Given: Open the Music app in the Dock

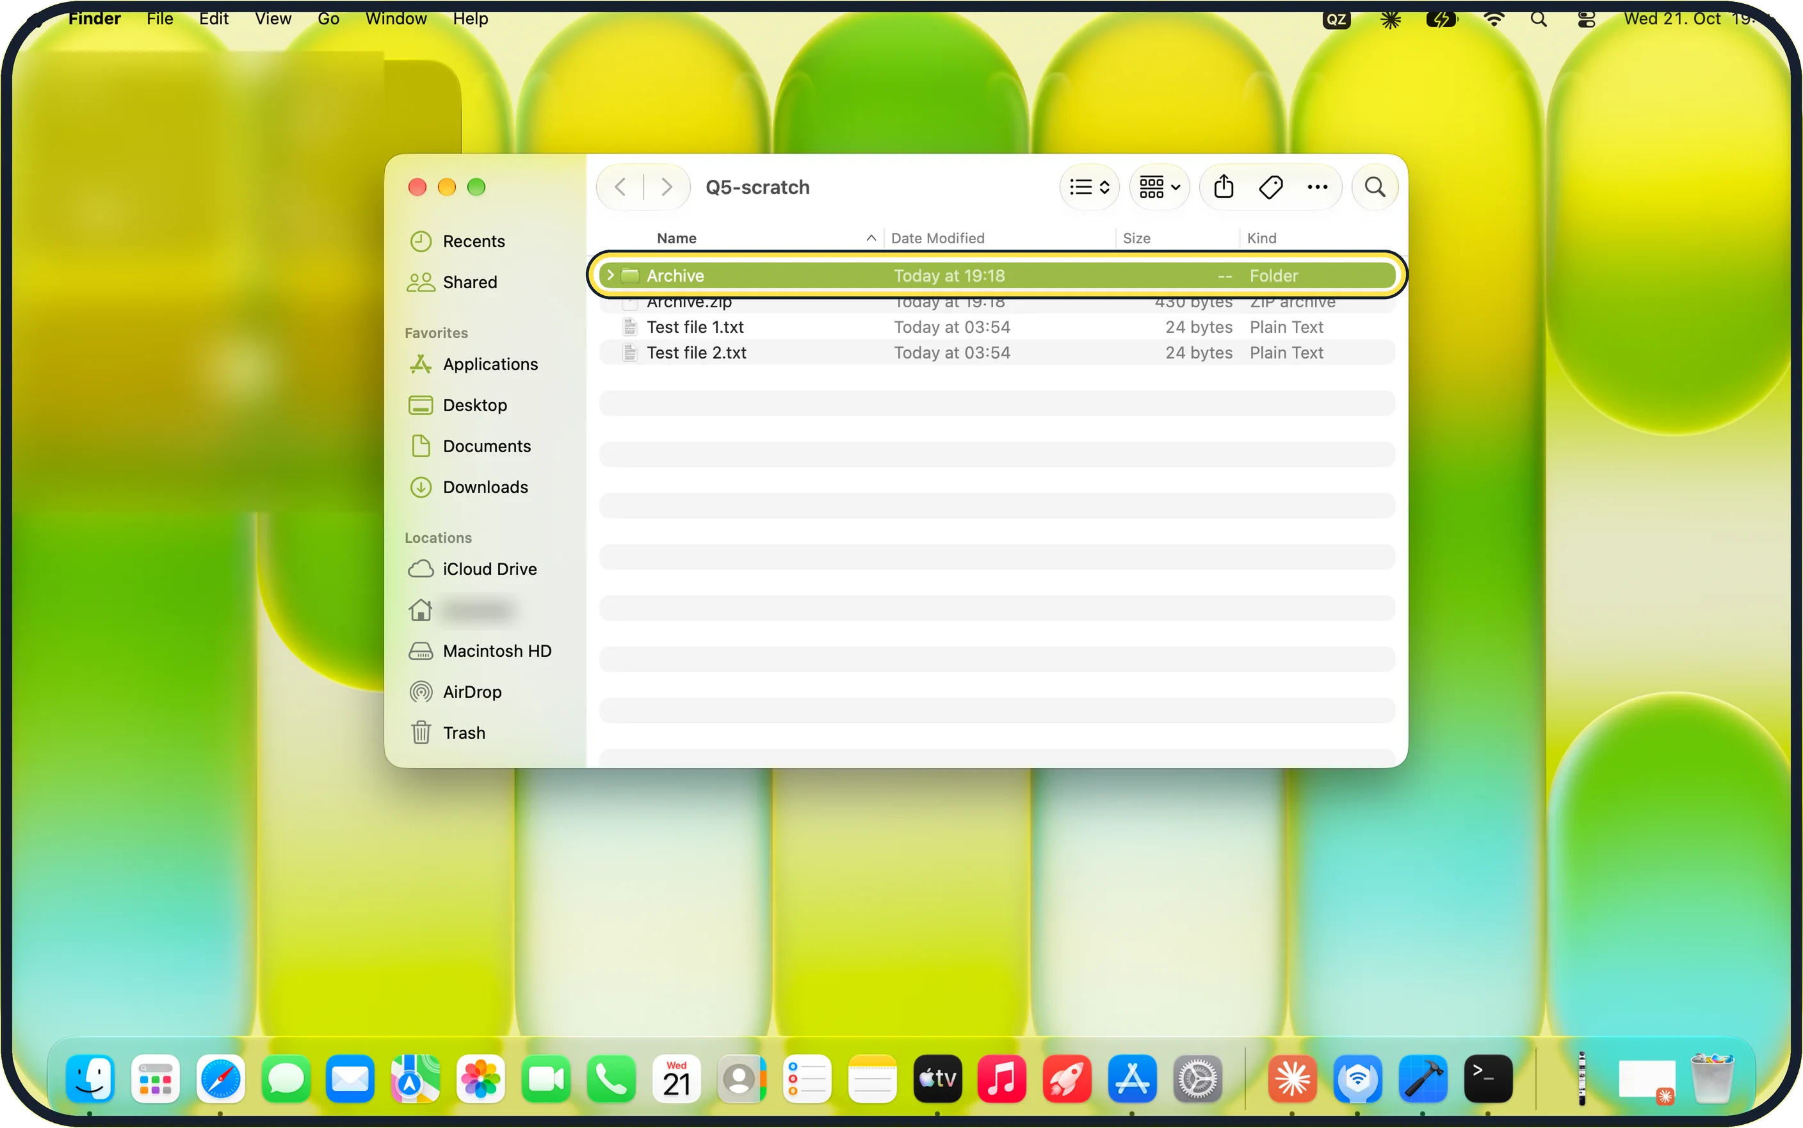Looking at the screenshot, I should coord(1001,1079).
